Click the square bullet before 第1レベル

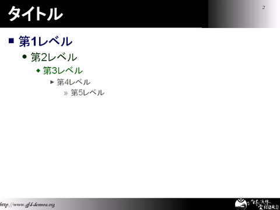11,41
